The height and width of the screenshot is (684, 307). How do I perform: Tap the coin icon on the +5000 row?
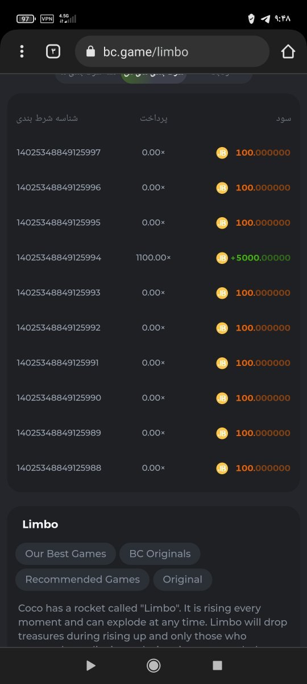click(x=222, y=258)
